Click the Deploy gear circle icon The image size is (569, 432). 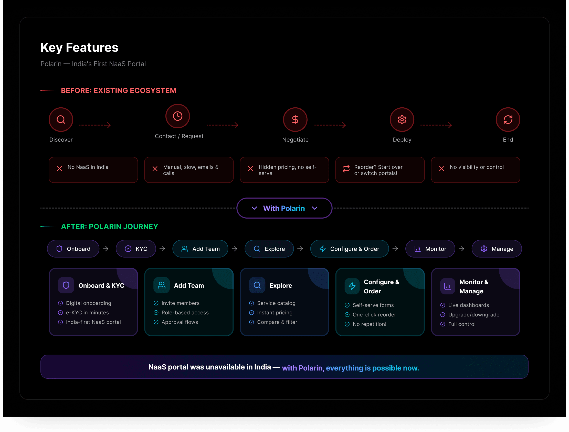(402, 119)
